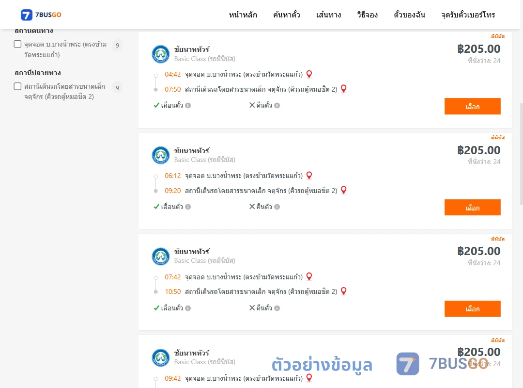Viewport: 523px width, 388px height.
Task: Click the 07:50 arrival time text
Action: 173,89
